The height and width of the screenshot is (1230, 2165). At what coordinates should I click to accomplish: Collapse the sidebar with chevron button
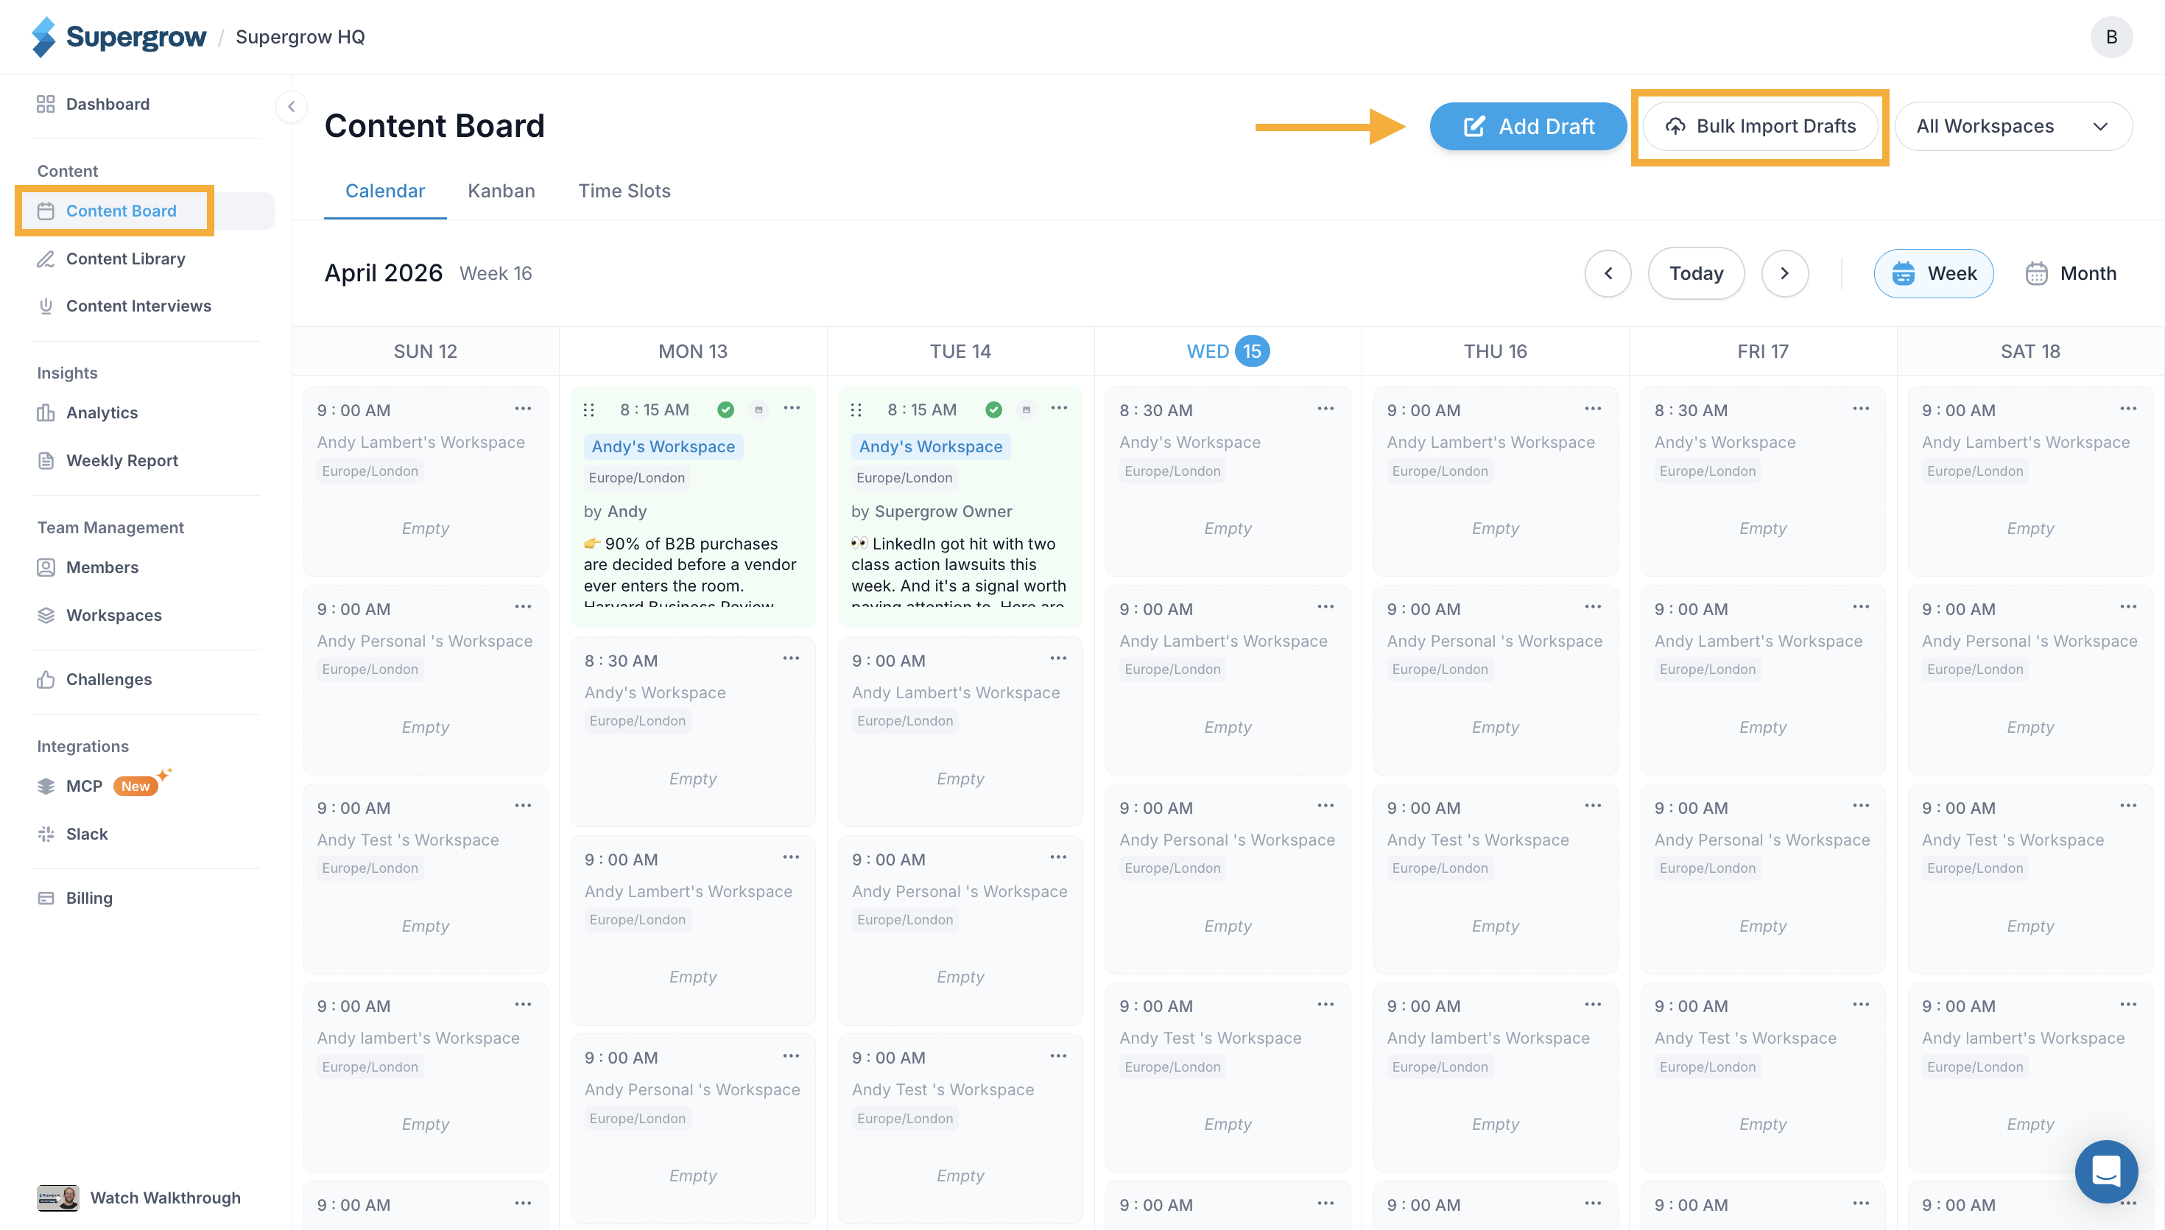tap(292, 107)
